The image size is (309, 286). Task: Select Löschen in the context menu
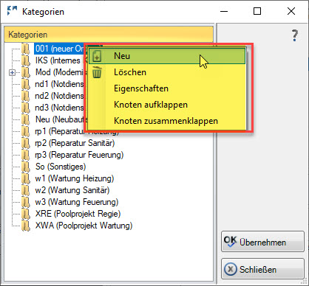130,72
